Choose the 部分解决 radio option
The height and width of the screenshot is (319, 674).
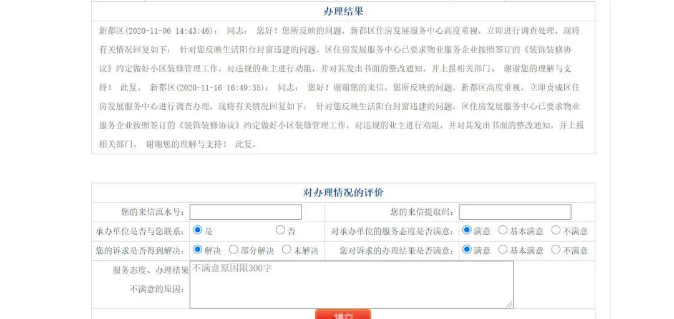tap(233, 250)
